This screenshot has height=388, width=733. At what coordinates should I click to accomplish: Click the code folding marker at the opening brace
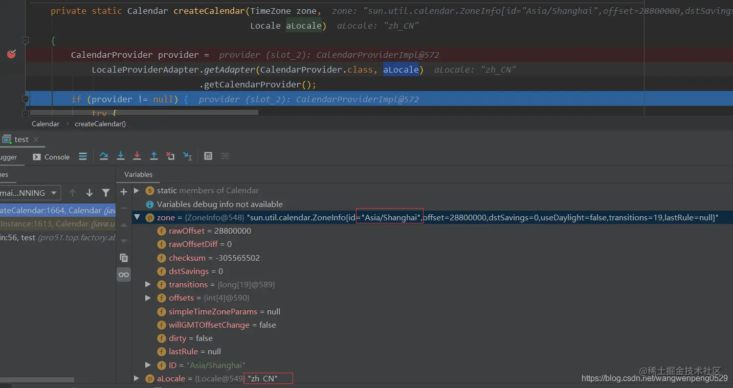coord(25,40)
